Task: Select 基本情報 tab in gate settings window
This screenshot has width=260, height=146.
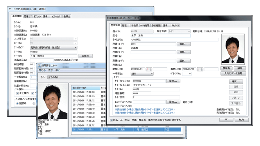Action: [x=17, y=16]
